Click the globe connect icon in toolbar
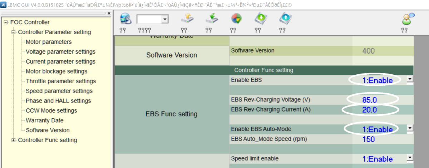The image size is (429, 168). point(126,19)
